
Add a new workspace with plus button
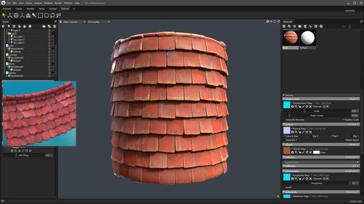74,9
